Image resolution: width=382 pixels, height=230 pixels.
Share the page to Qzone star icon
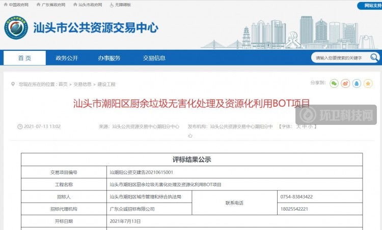point(369,83)
